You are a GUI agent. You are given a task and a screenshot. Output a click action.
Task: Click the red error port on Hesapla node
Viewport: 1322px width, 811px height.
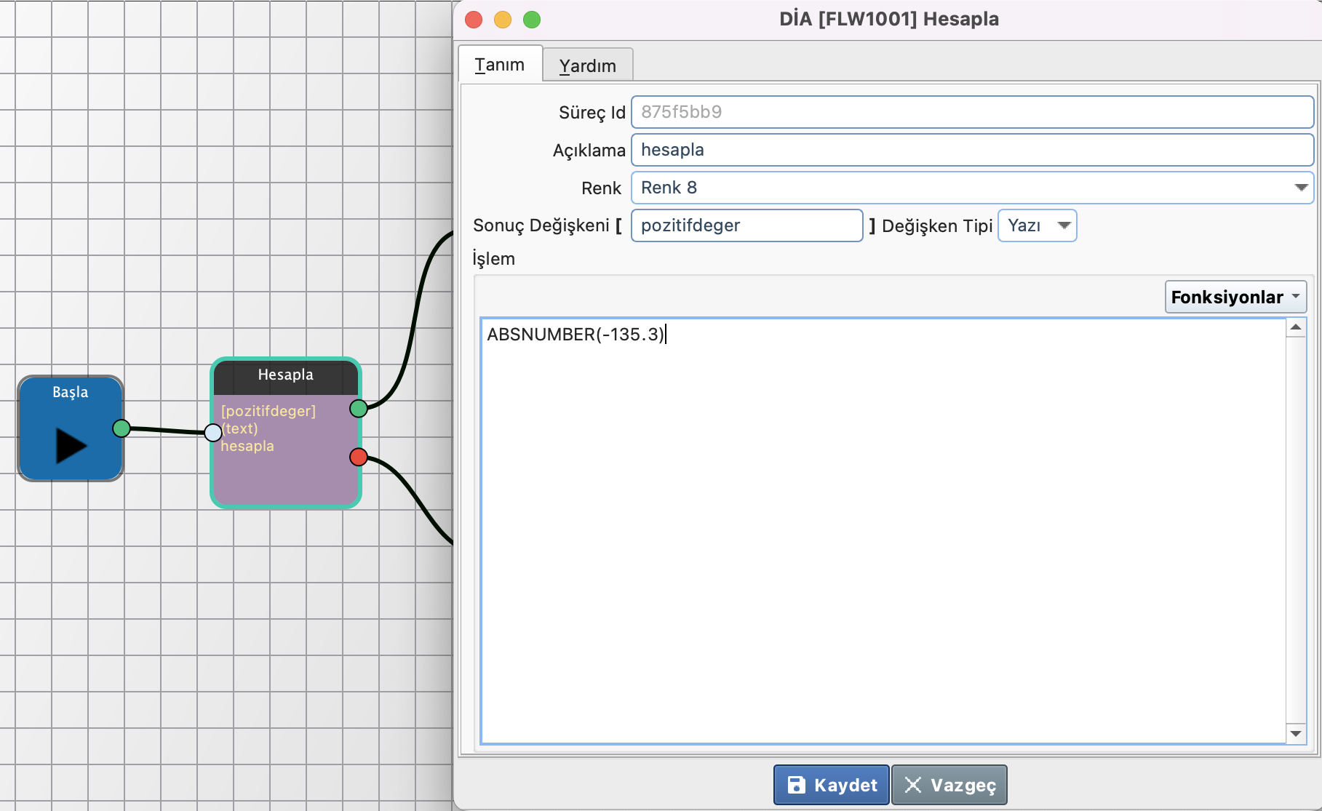coord(358,457)
